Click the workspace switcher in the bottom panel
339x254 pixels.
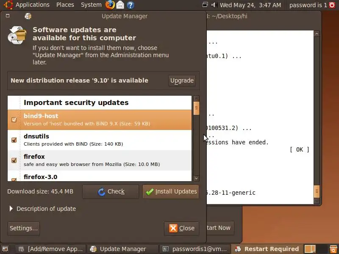(x=315, y=249)
